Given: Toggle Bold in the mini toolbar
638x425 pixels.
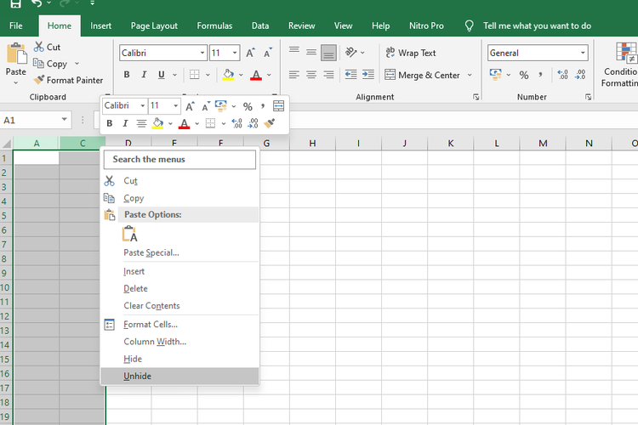Looking at the screenshot, I should (110, 123).
